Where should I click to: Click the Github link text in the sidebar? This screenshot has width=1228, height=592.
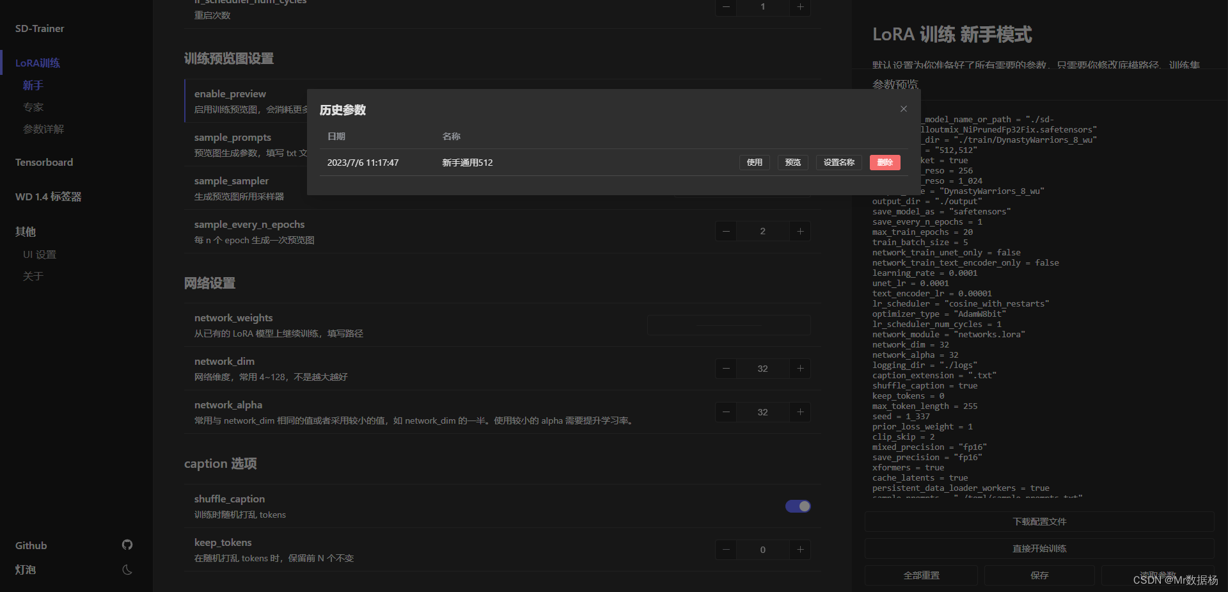pyautogui.click(x=31, y=545)
